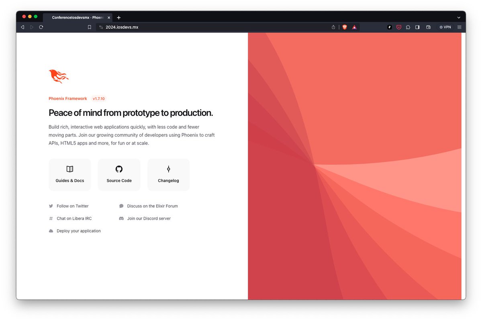This screenshot has width=482, height=321.
Task: Click the macOS green fullscreen window button
Action: [x=36, y=16]
